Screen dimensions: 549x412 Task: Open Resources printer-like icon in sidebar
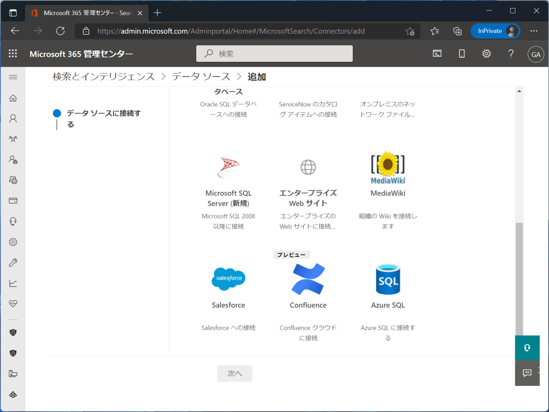tap(13, 180)
